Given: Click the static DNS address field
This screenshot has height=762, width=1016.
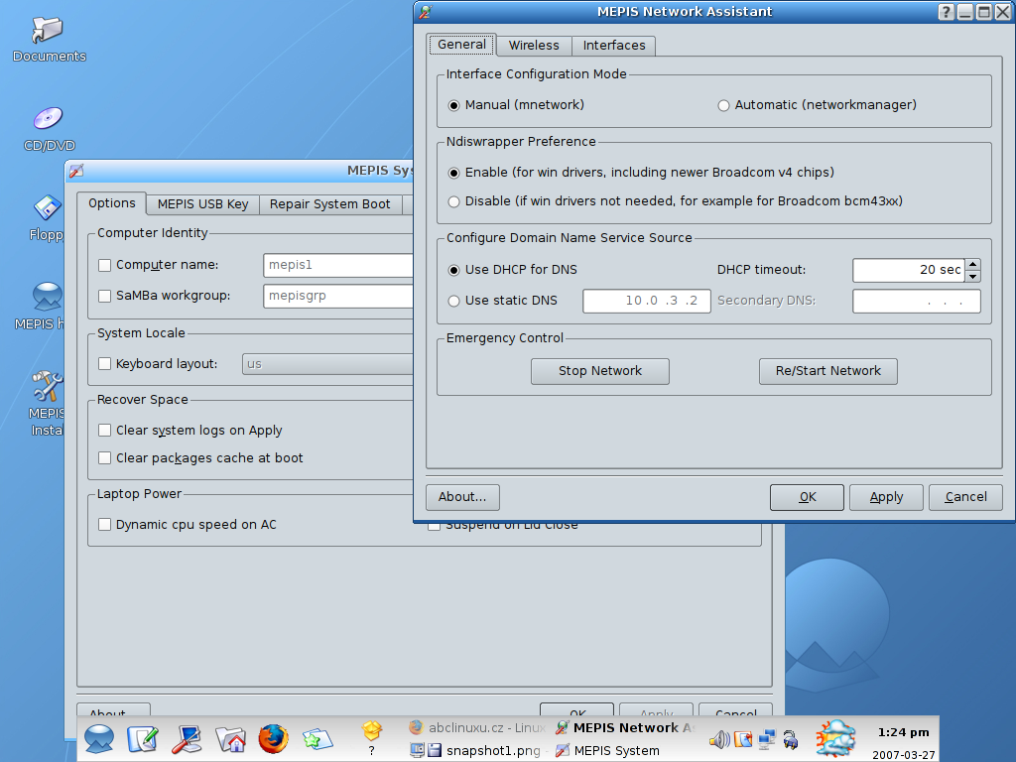Looking at the screenshot, I should 647,301.
